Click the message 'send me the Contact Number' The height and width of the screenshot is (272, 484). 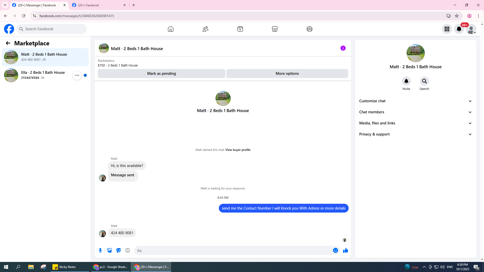pos(284,208)
